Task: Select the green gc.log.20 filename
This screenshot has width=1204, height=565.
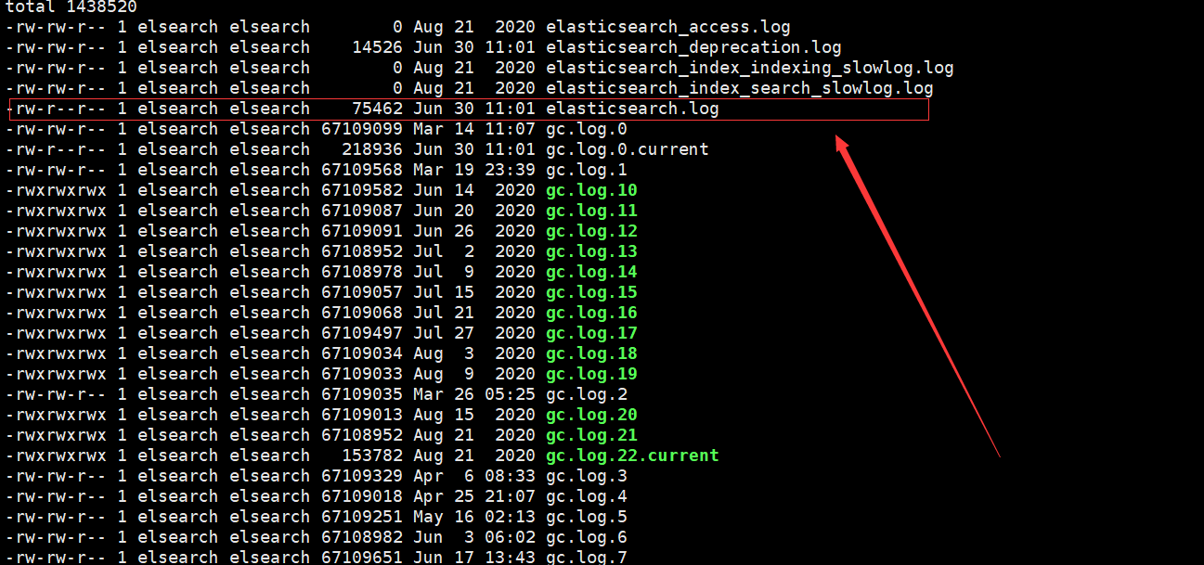Action: click(591, 415)
